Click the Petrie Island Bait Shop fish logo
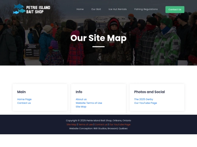This screenshot has height=147, width=197. pos(19,9)
